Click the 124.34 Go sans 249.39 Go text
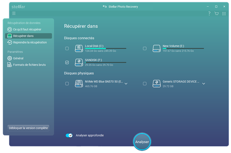Image resolution: width=231 pixels, height=153 pixels. pos(100,51)
